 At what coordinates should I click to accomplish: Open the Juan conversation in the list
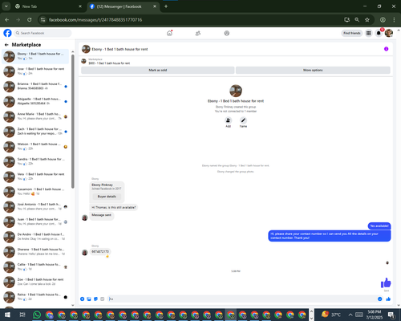(x=35, y=221)
